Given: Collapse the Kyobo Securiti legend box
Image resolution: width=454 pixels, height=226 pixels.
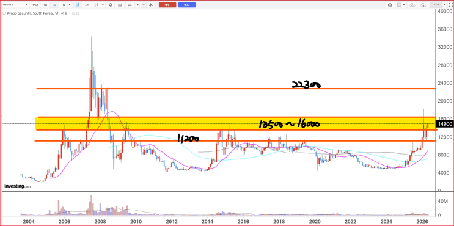Looking at the screenshot, I should [4, 13].
